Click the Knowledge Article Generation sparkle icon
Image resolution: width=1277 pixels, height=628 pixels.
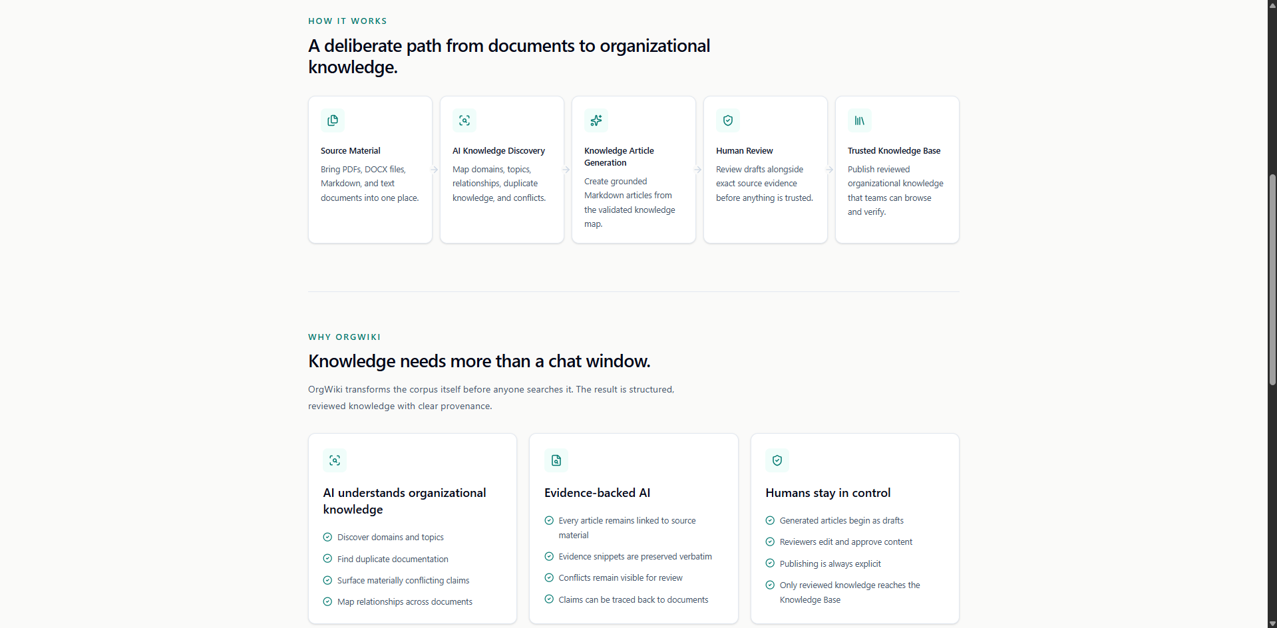click(x=596, y=120)
